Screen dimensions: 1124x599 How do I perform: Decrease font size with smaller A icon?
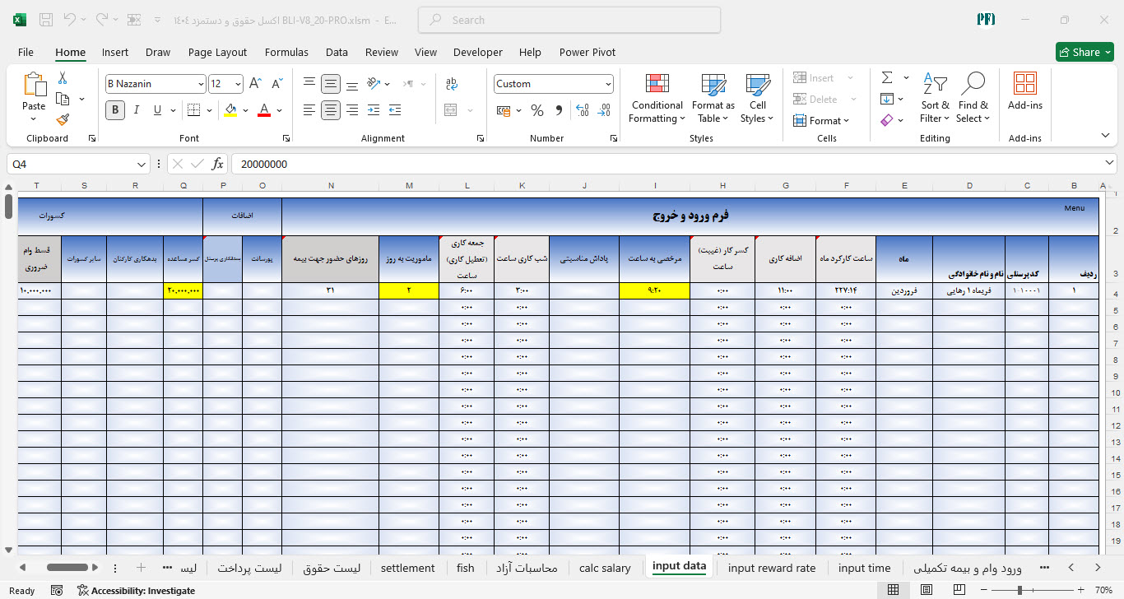point(277,84)
